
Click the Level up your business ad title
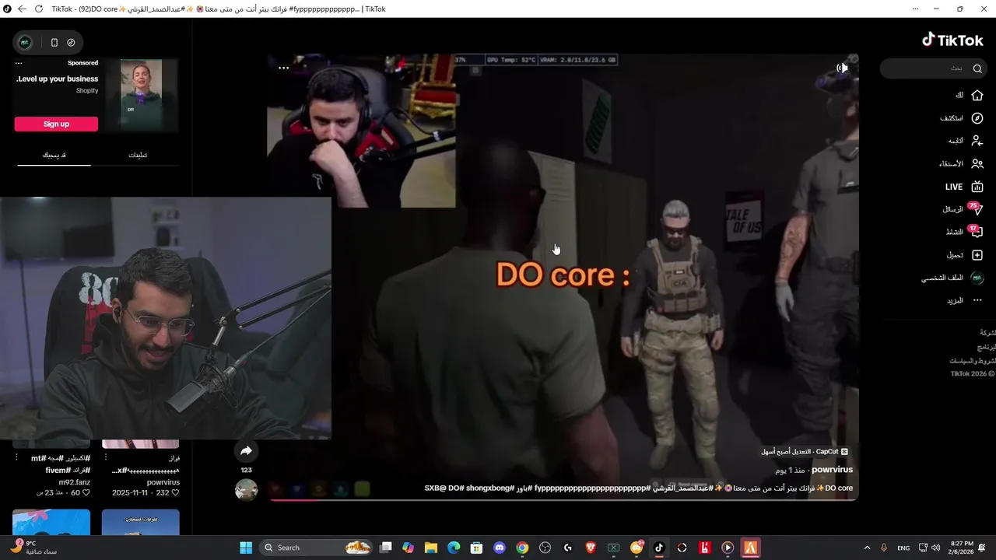[58, 79]
